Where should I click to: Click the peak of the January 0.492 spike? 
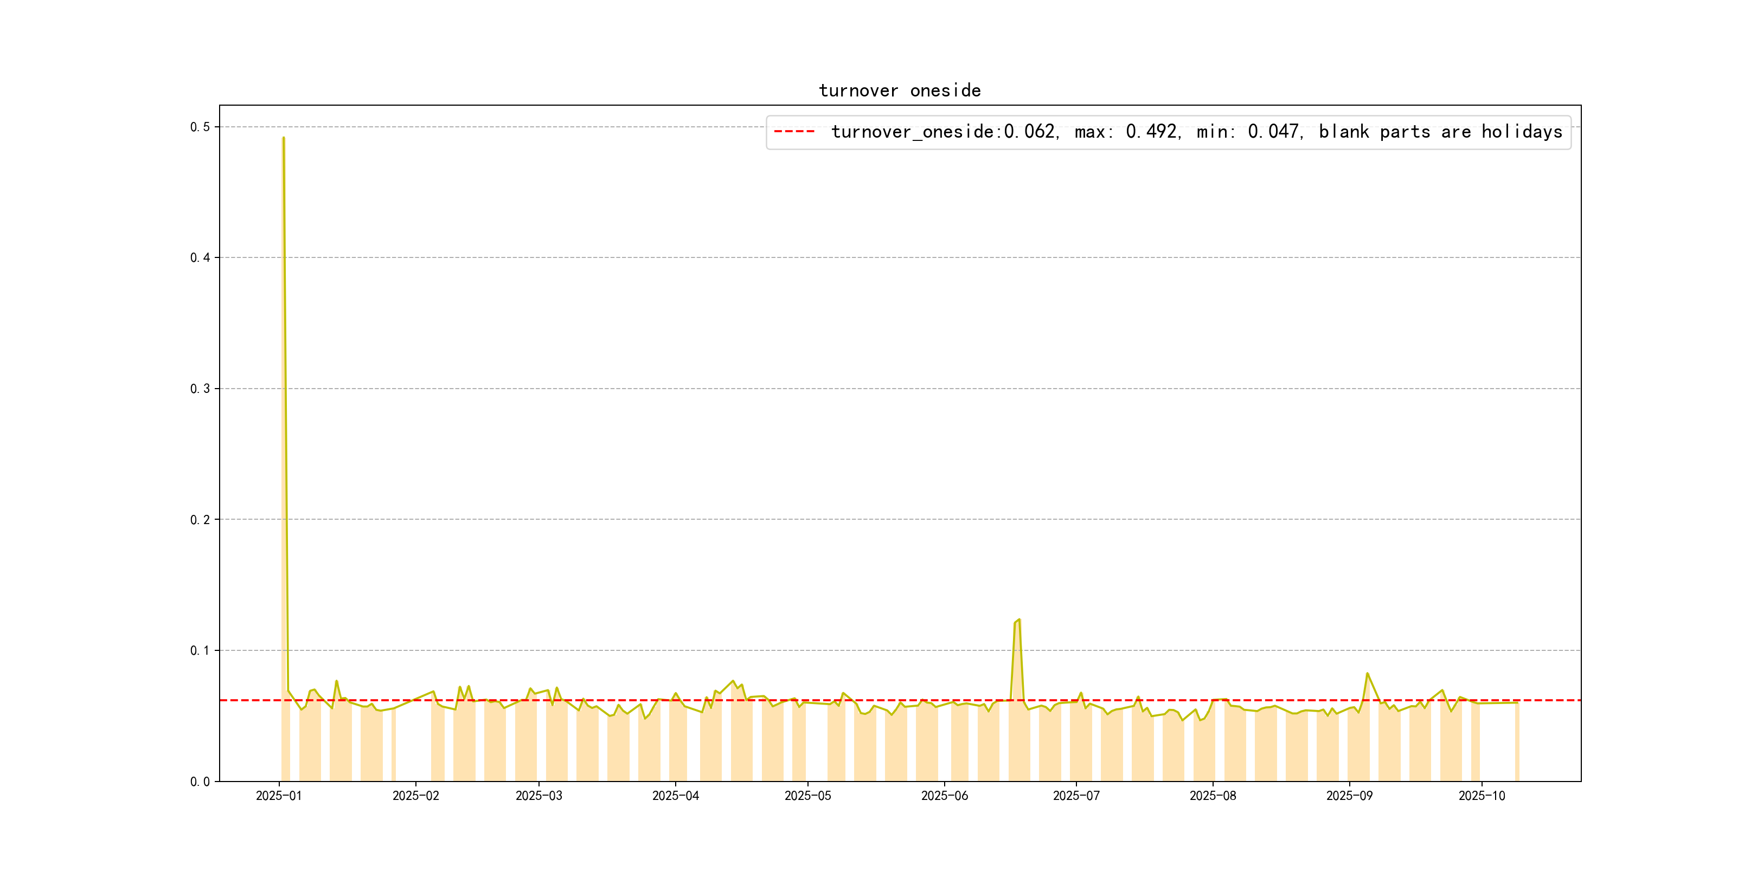pos(283,138)
